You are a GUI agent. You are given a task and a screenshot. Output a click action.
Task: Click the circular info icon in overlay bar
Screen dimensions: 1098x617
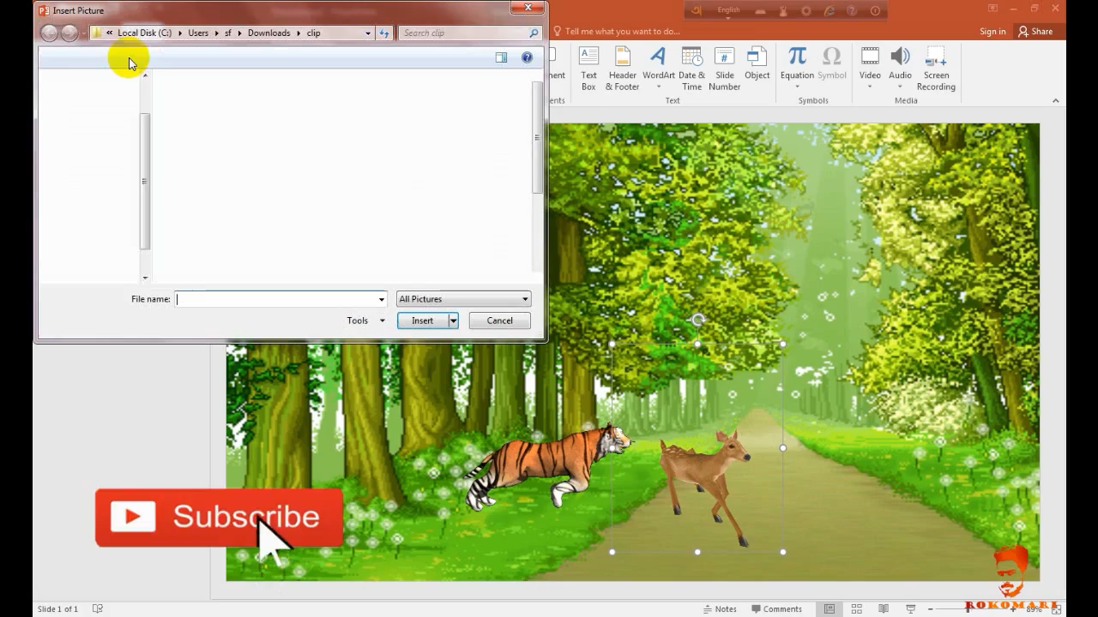(x=875, y=11)
